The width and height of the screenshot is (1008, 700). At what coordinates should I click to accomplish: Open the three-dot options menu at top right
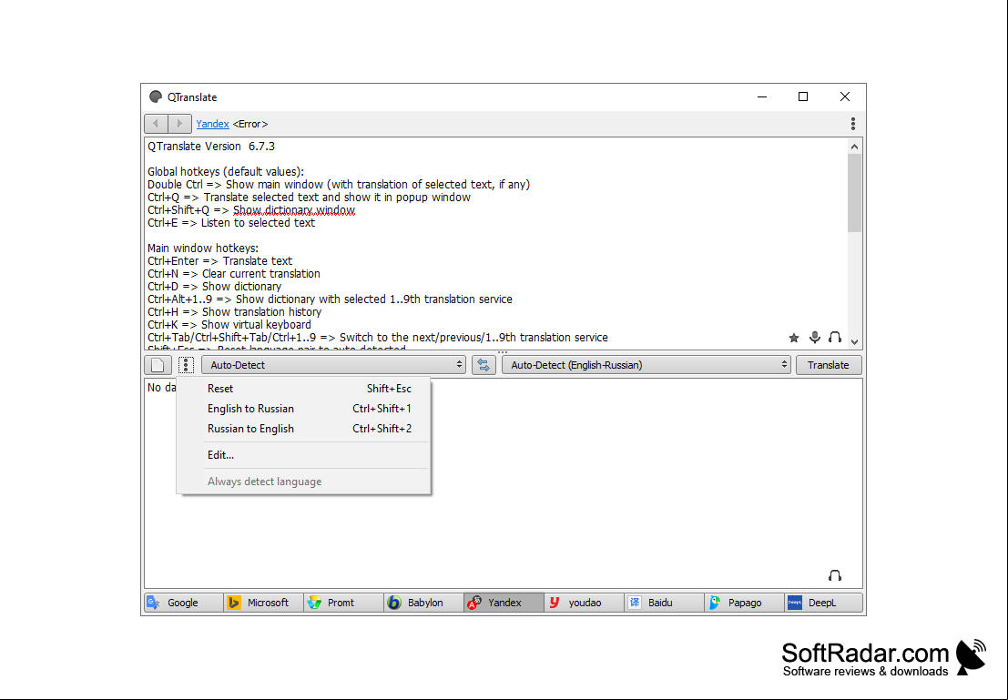tap(852, 124)
